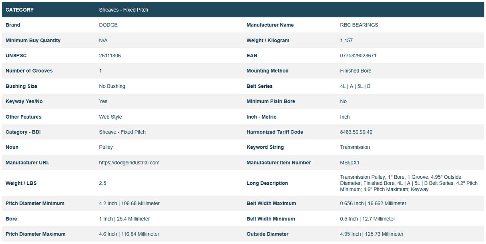Click the 4.95 Inch outside diameter value
The height and width of the screenshot is (244, 486).
point(371,234)
